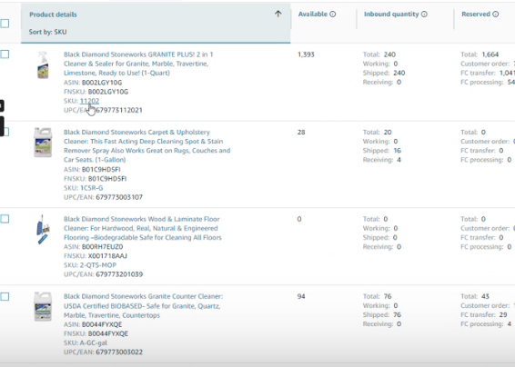The width and height of the screenshot is (515, 367).
Task: Select ASIN value B002LGY10G
Action: [x=102, y=83]
